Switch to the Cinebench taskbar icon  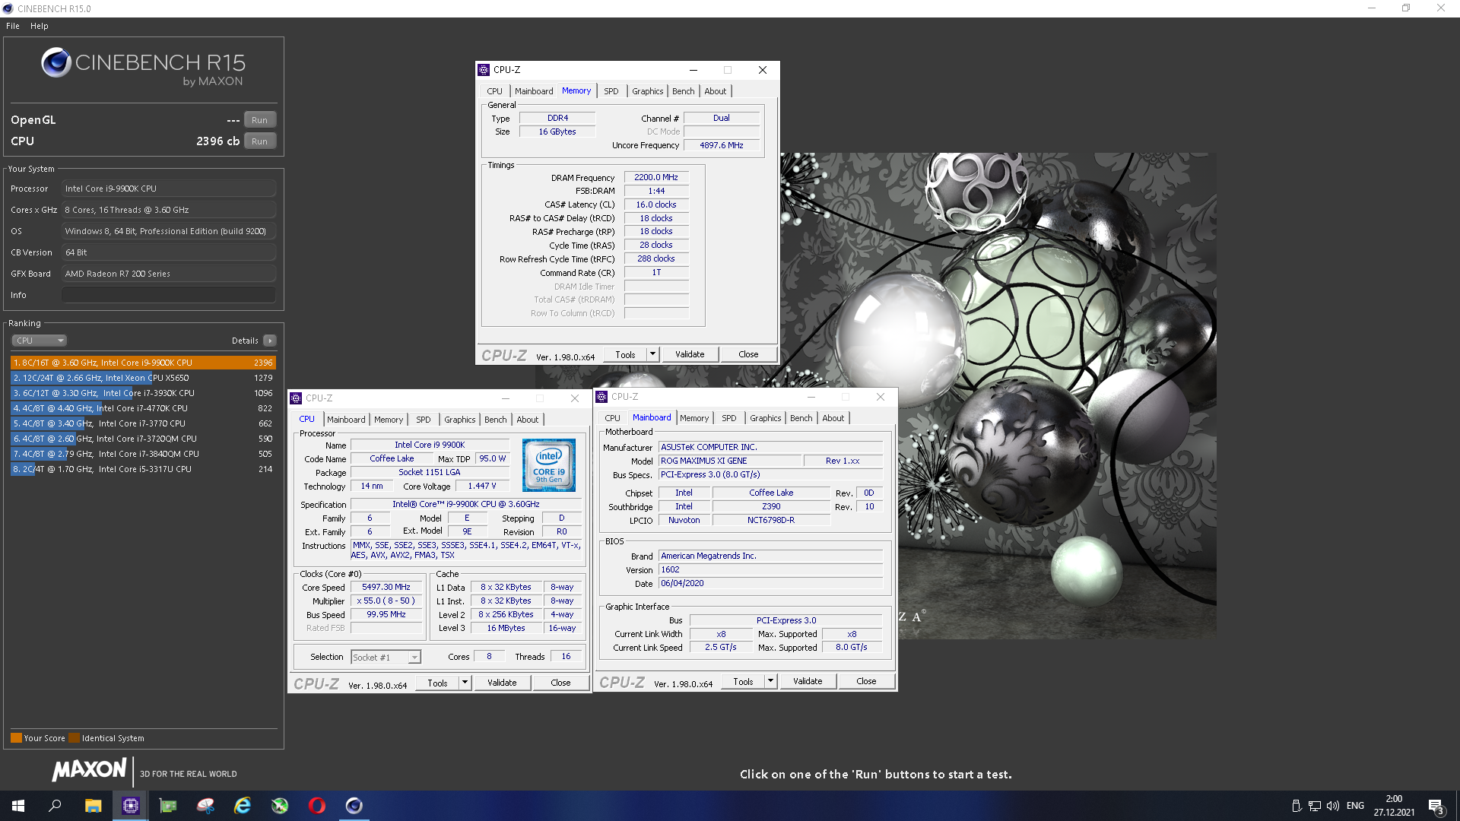(x=354, y=806)
